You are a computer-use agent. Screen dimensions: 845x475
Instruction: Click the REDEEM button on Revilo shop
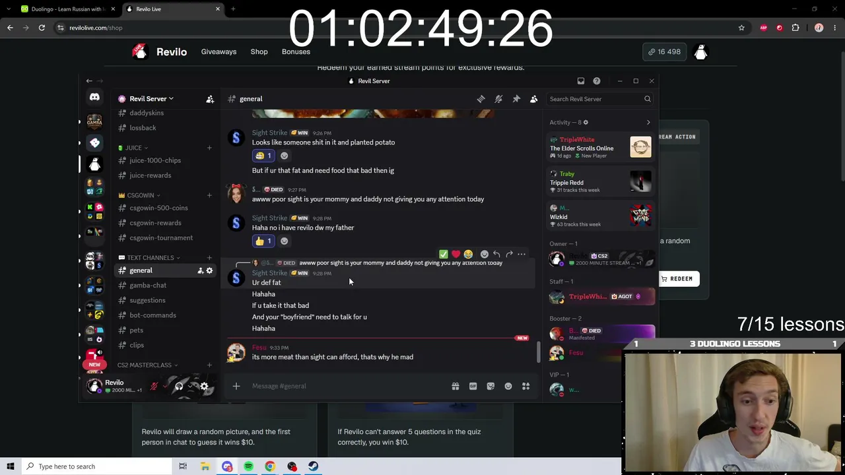(677, 279)
